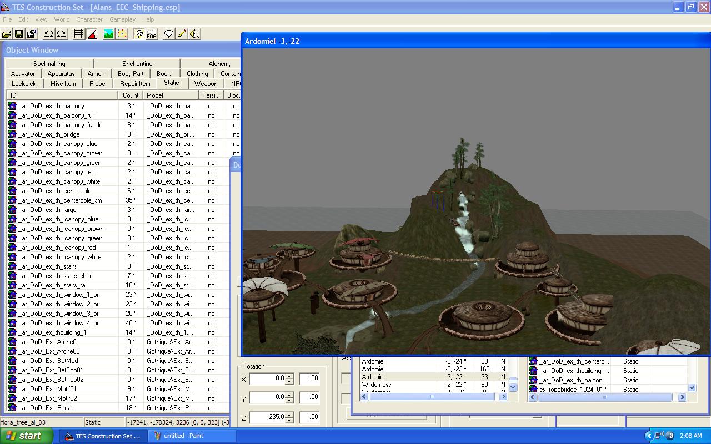The height and width of the screenshot is (444, 711).
Task: Open the Preferences toolbar icon
Action: (32, 34)
